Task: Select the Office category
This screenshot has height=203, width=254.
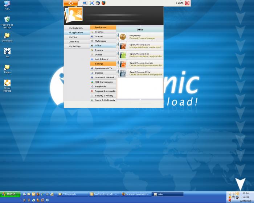Action: pyautogui.click(x=103, y=45)
